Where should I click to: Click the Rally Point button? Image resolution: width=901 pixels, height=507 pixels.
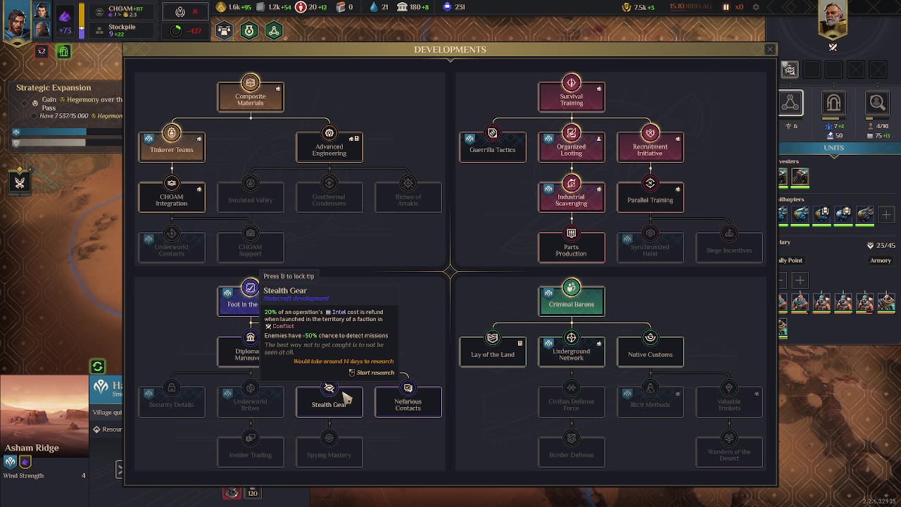tap(790, 261)
